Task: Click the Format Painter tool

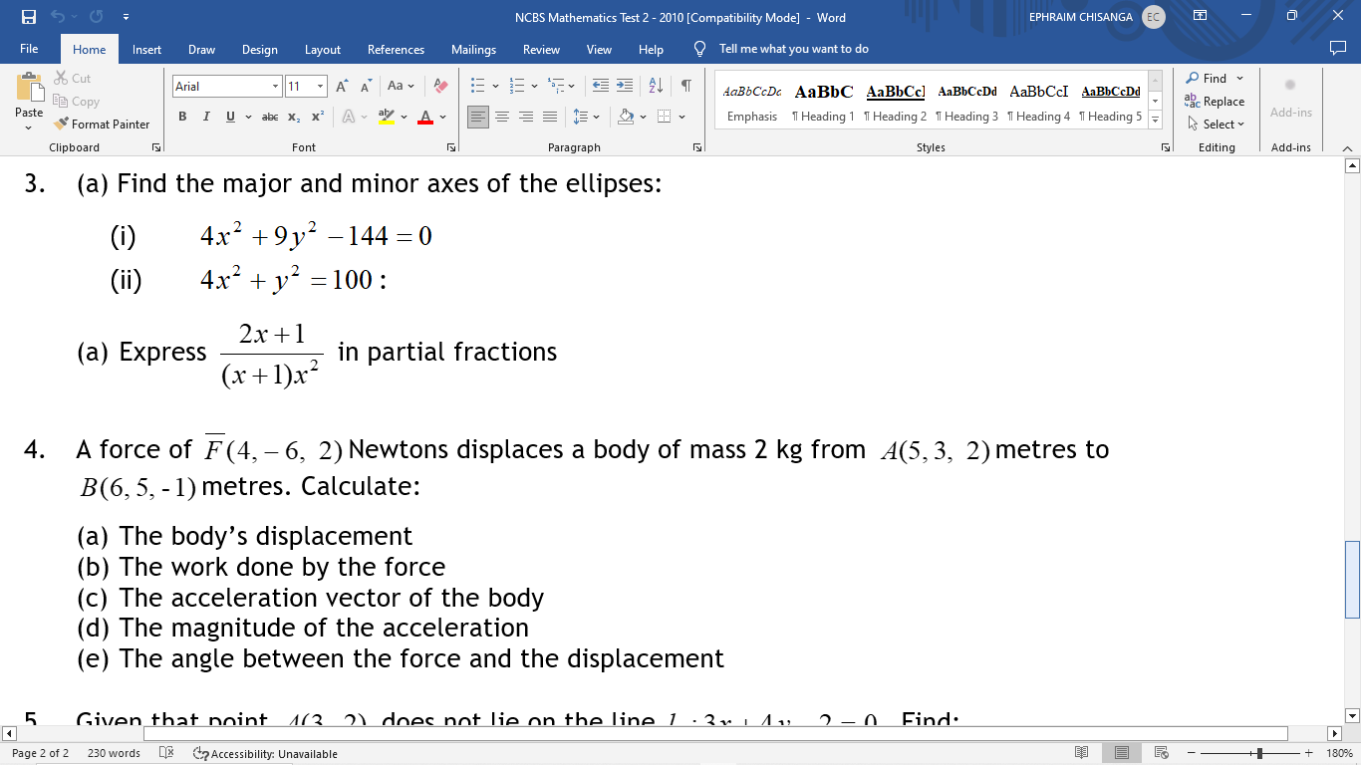Action: click(103, 124)
